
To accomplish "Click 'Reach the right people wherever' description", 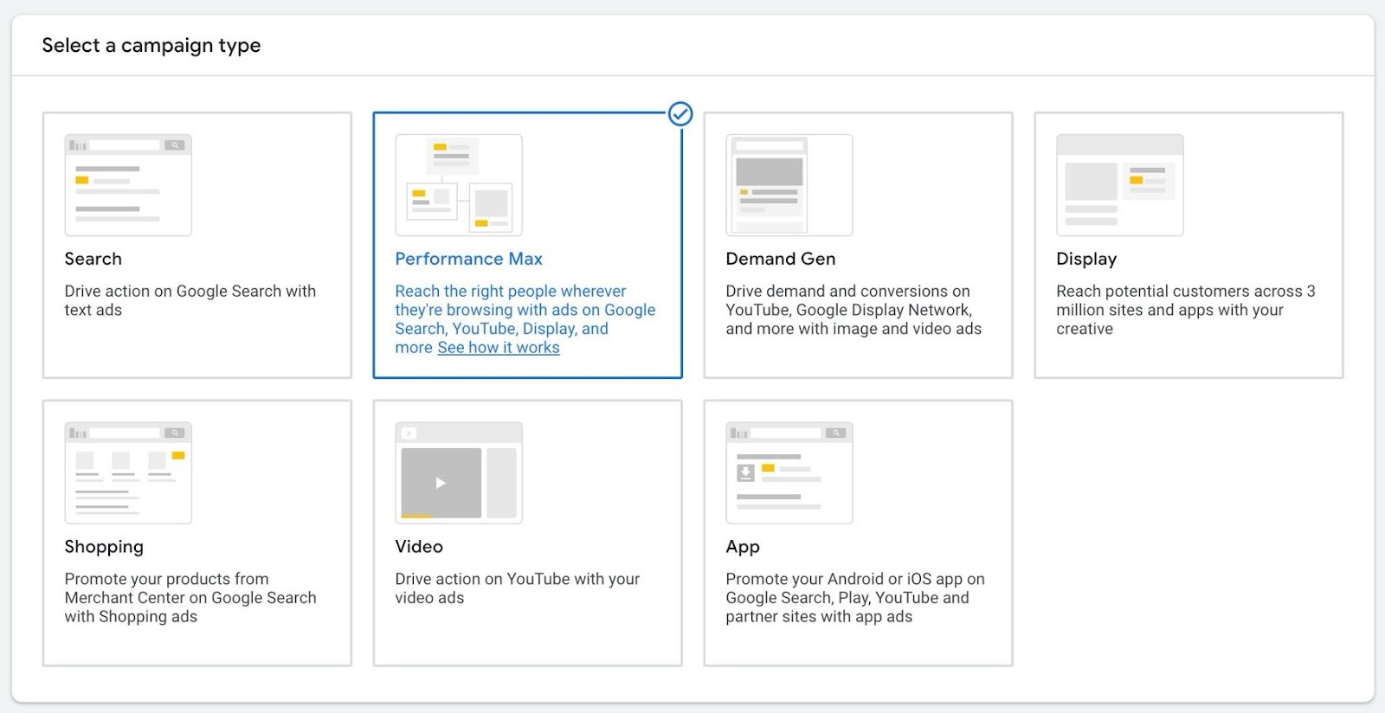I will click(525, 319).
